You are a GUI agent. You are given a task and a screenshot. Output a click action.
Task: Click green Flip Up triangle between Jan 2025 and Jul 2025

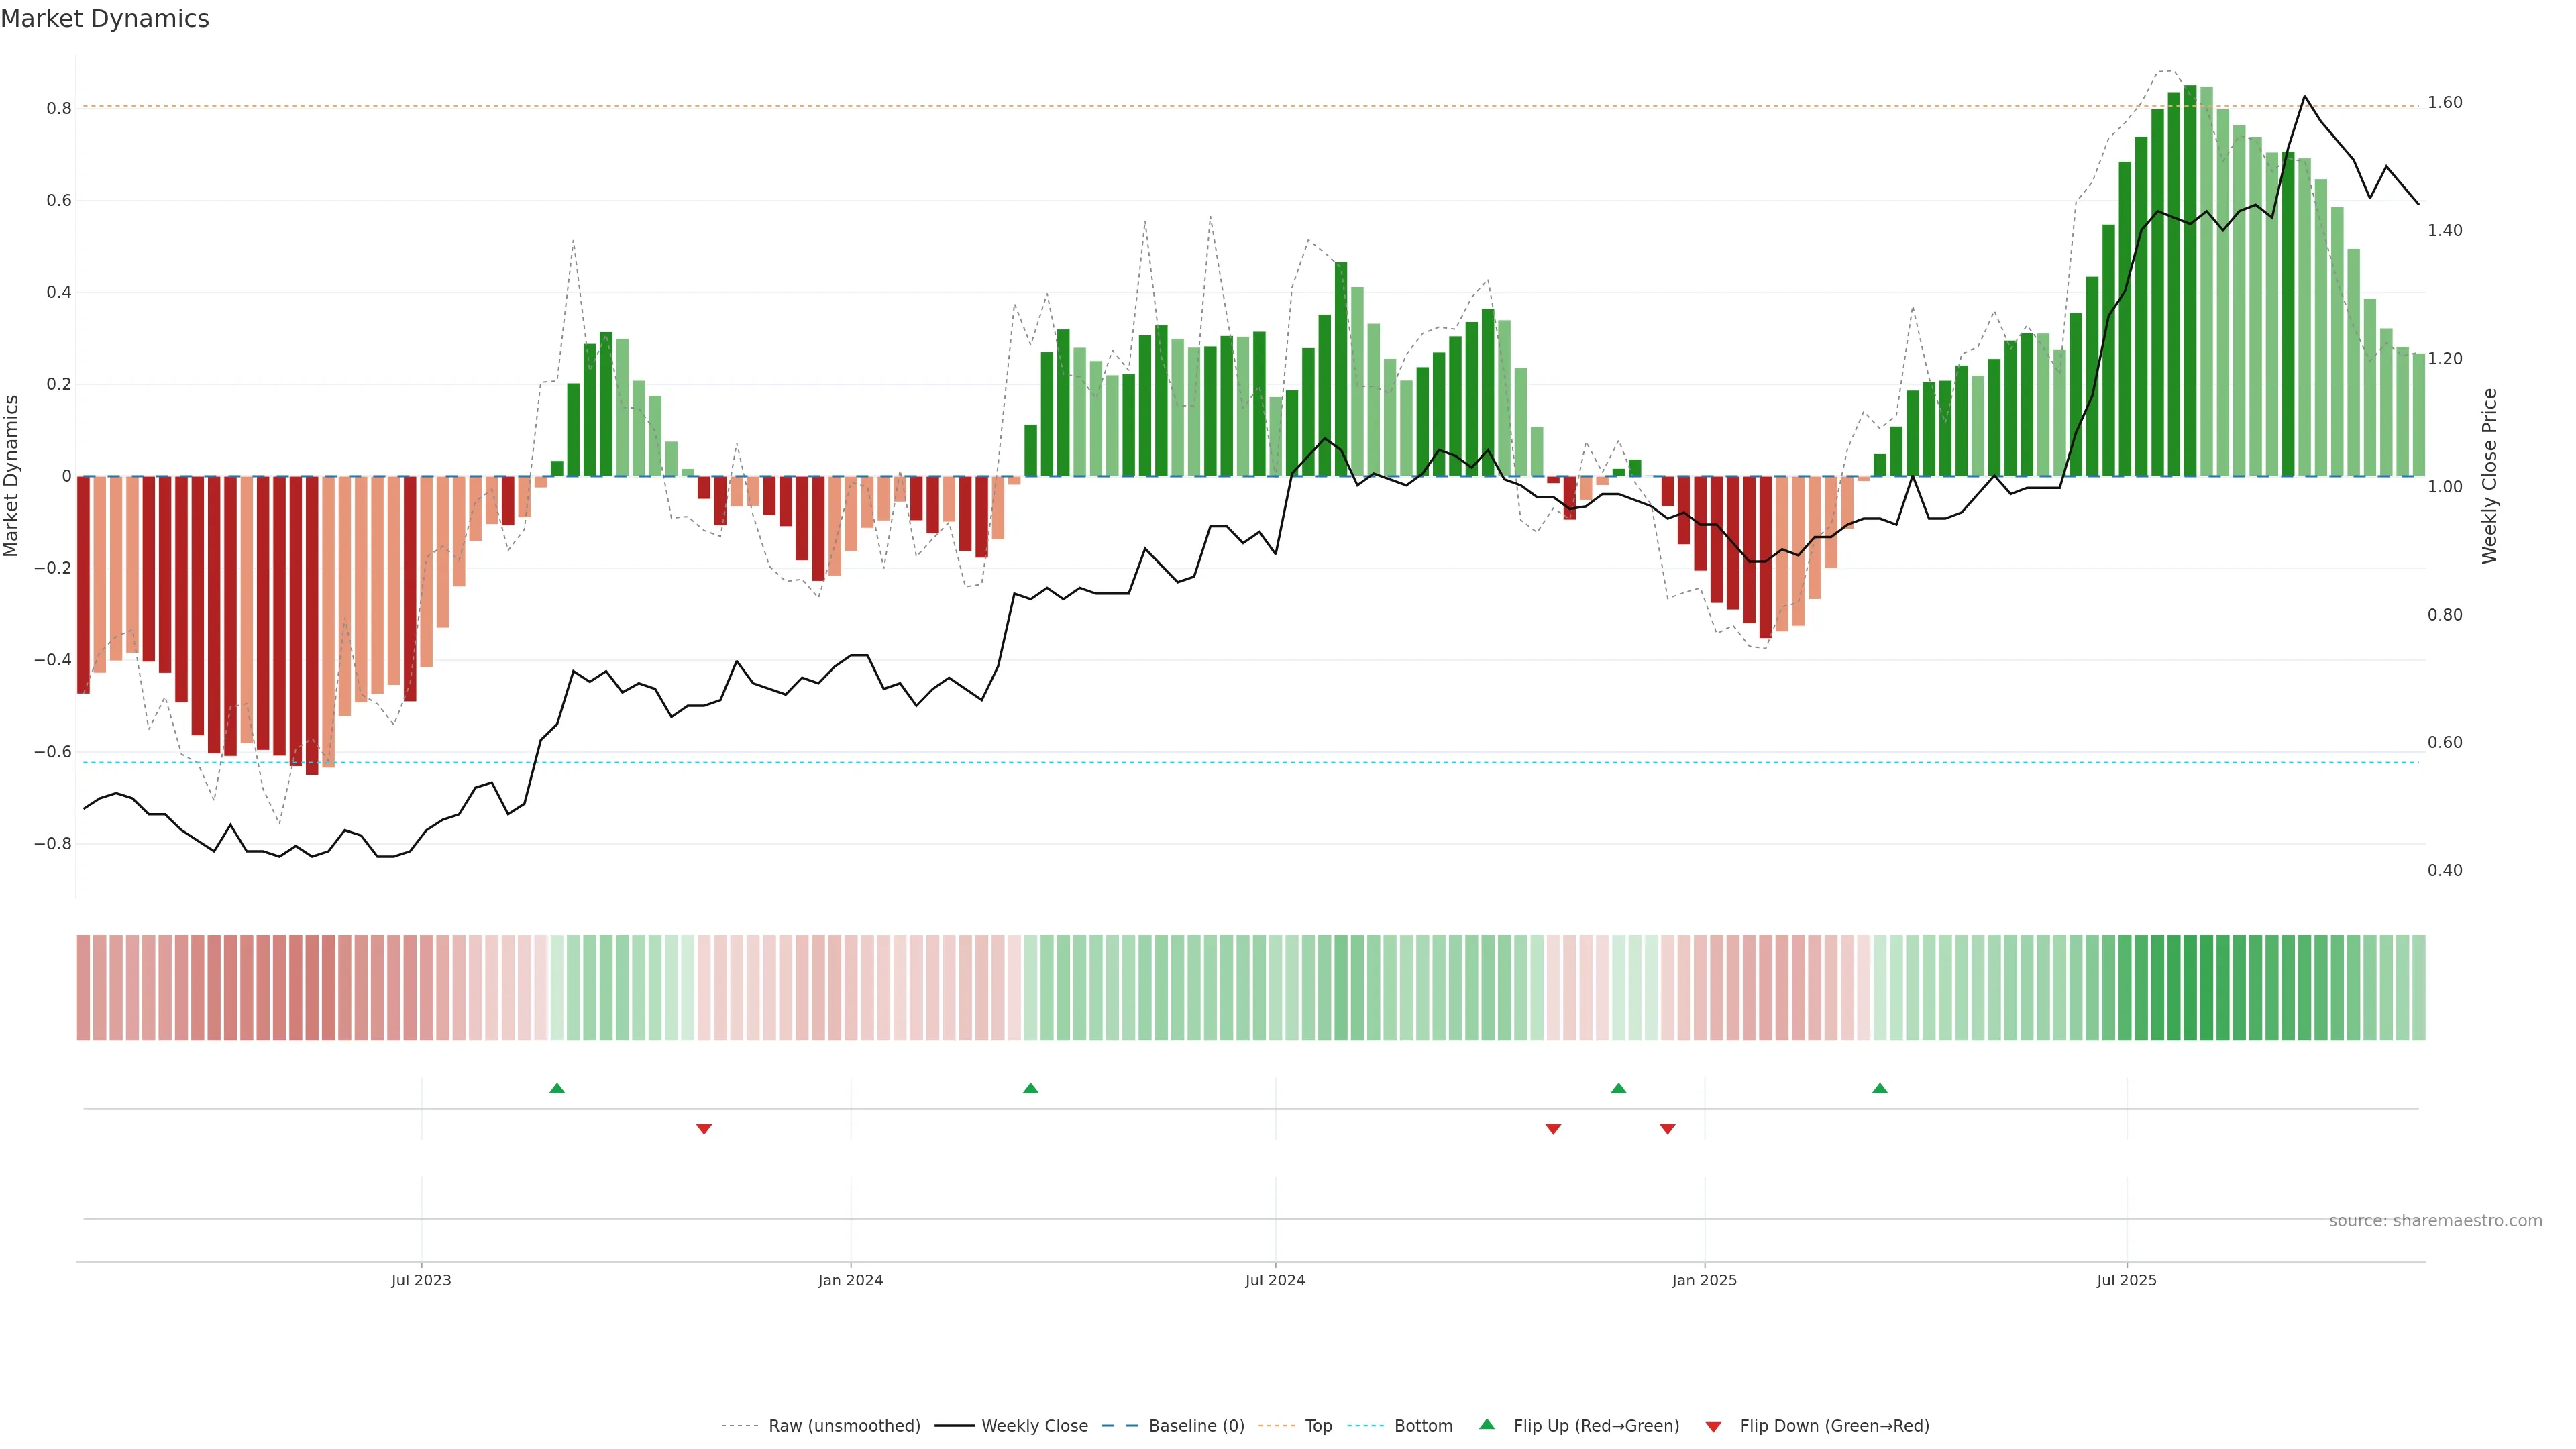(x=1880, y=1088)
